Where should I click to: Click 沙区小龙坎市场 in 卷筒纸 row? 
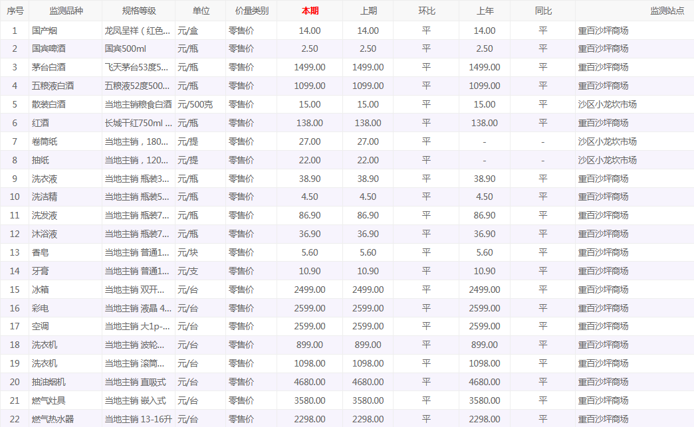pyautogui.click(x=608, y=141)
